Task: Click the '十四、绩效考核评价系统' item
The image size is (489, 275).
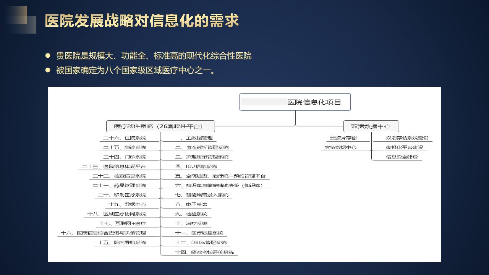Action: pyautogui.click(x=204, y=252)
